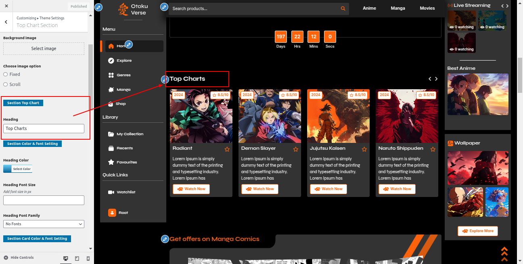
Task: Switch to mobile preview icon
Action: pos(88,258)
